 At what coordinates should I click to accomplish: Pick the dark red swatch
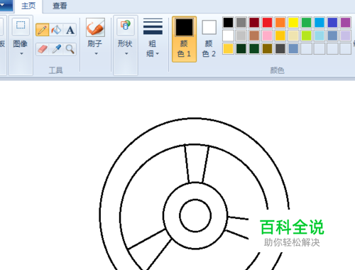254,23
